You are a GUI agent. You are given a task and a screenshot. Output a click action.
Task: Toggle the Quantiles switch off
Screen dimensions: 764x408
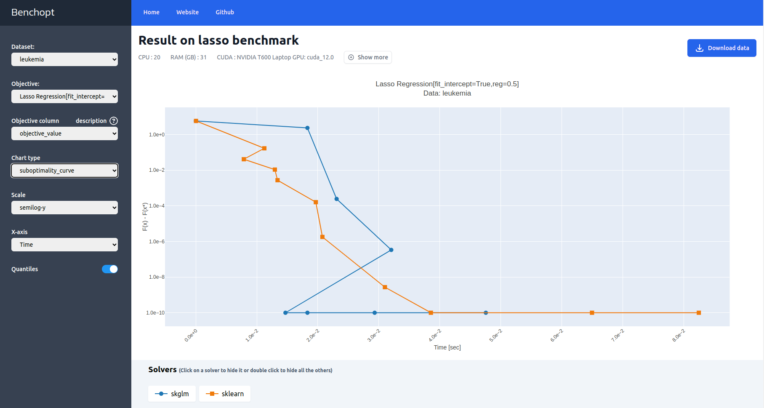[x=110, y=269]
